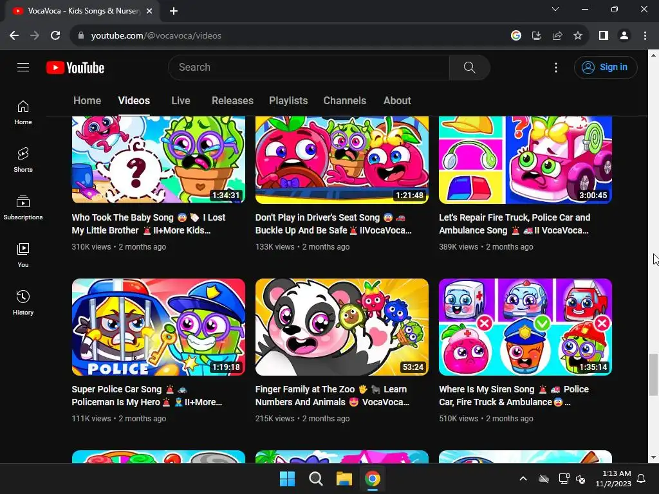Open the notifications bell in taskbar
Viewport: 659px width, 494px height.
(642, 479)
